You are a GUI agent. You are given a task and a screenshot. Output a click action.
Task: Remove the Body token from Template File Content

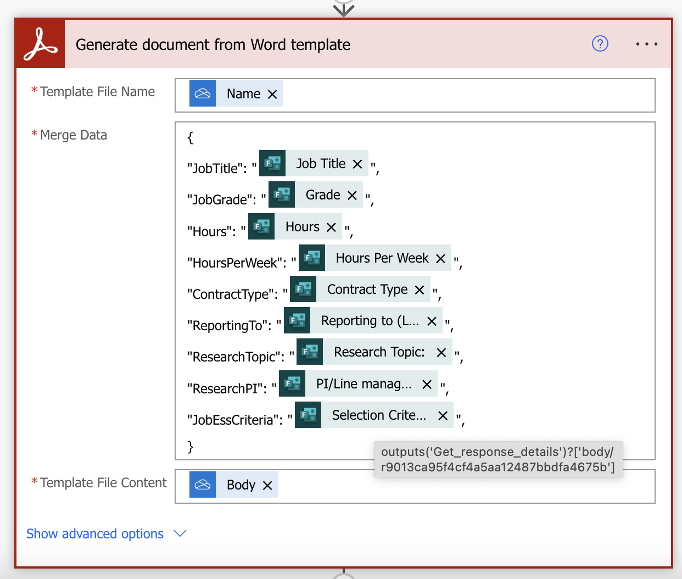pos(267,485)
